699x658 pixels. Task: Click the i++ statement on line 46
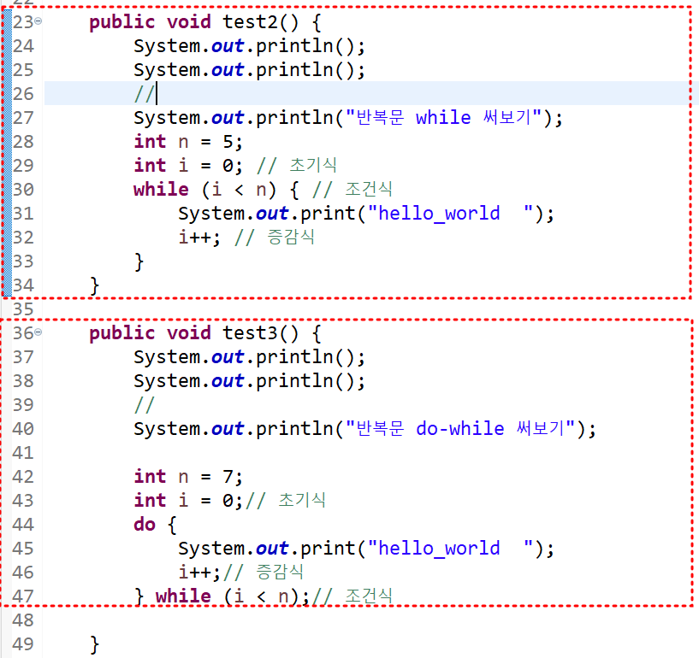click(x=199, y=572)
